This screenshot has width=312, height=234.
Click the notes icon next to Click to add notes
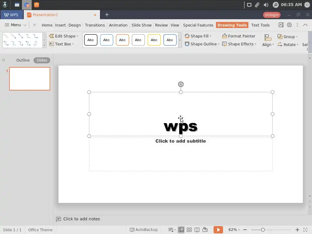(58, 219)
